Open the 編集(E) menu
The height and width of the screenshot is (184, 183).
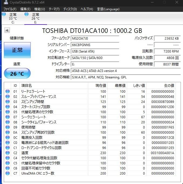tap(25, 9)
